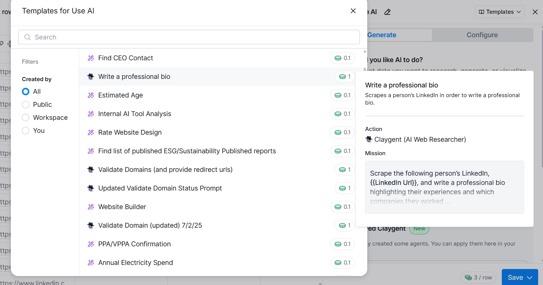
Task: Click the Claygent icon beside Validate Domains
Action: point(91,170)
